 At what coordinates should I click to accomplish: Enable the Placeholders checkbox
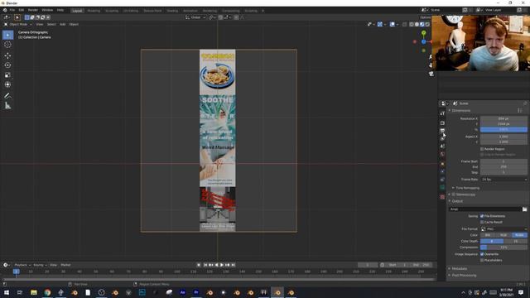(x=482, y=261)
